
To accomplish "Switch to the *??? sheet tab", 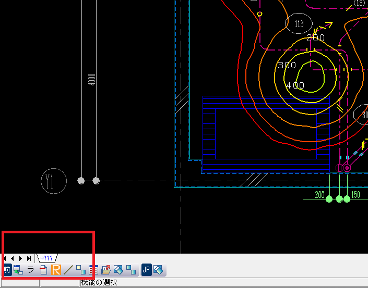I will [x=47, y=258].
